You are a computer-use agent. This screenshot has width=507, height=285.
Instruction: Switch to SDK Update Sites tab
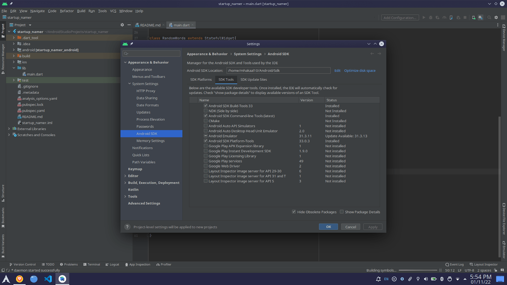(253, 79)
